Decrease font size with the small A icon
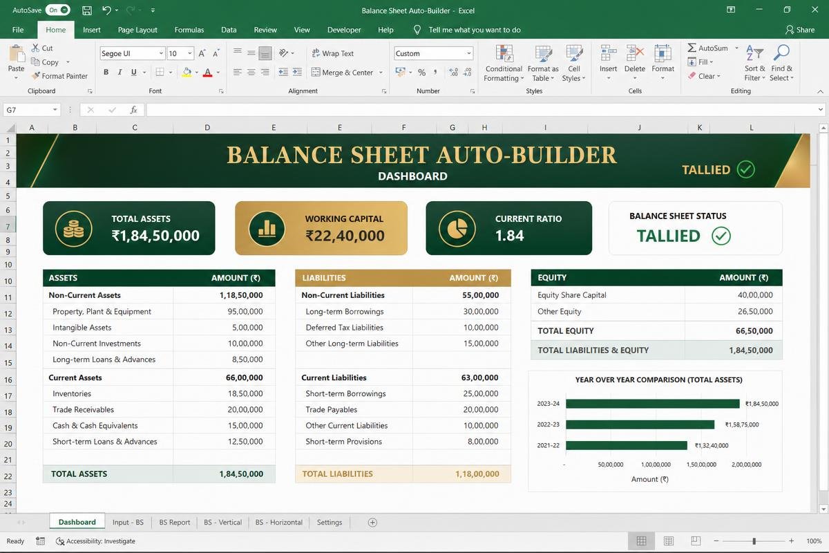Screen dimensions: 829x553 216,53
